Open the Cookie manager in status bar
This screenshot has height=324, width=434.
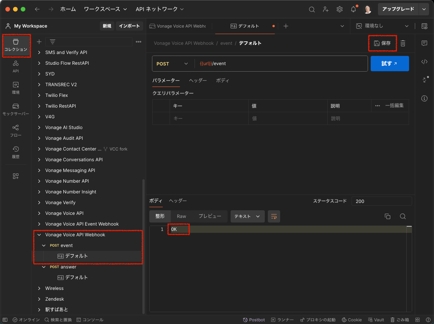351,319
